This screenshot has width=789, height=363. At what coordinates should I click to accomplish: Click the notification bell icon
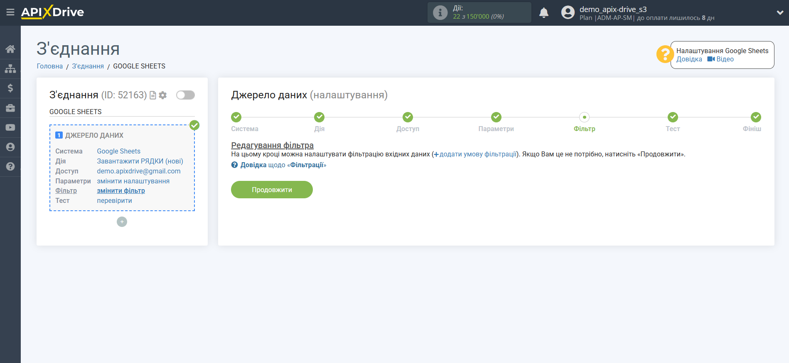tap(543, 13)
